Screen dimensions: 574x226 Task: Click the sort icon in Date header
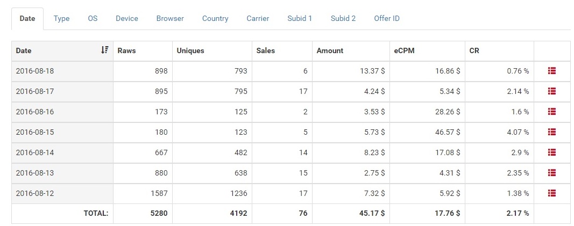coord(105,50)
